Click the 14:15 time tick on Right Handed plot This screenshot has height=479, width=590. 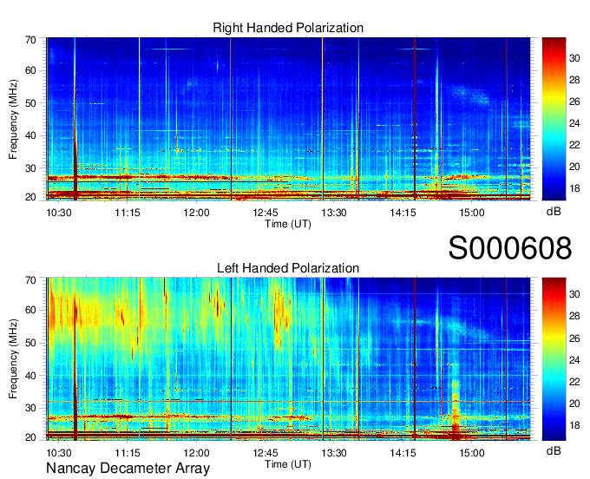pyautogui.click(x=403, y=213)
